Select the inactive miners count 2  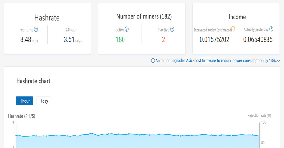click(163, 40)
